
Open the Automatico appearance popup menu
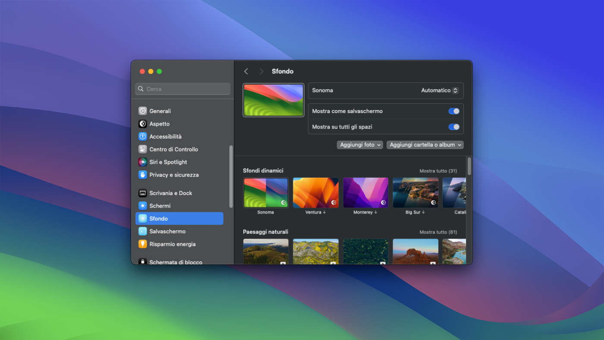(439, 91)
